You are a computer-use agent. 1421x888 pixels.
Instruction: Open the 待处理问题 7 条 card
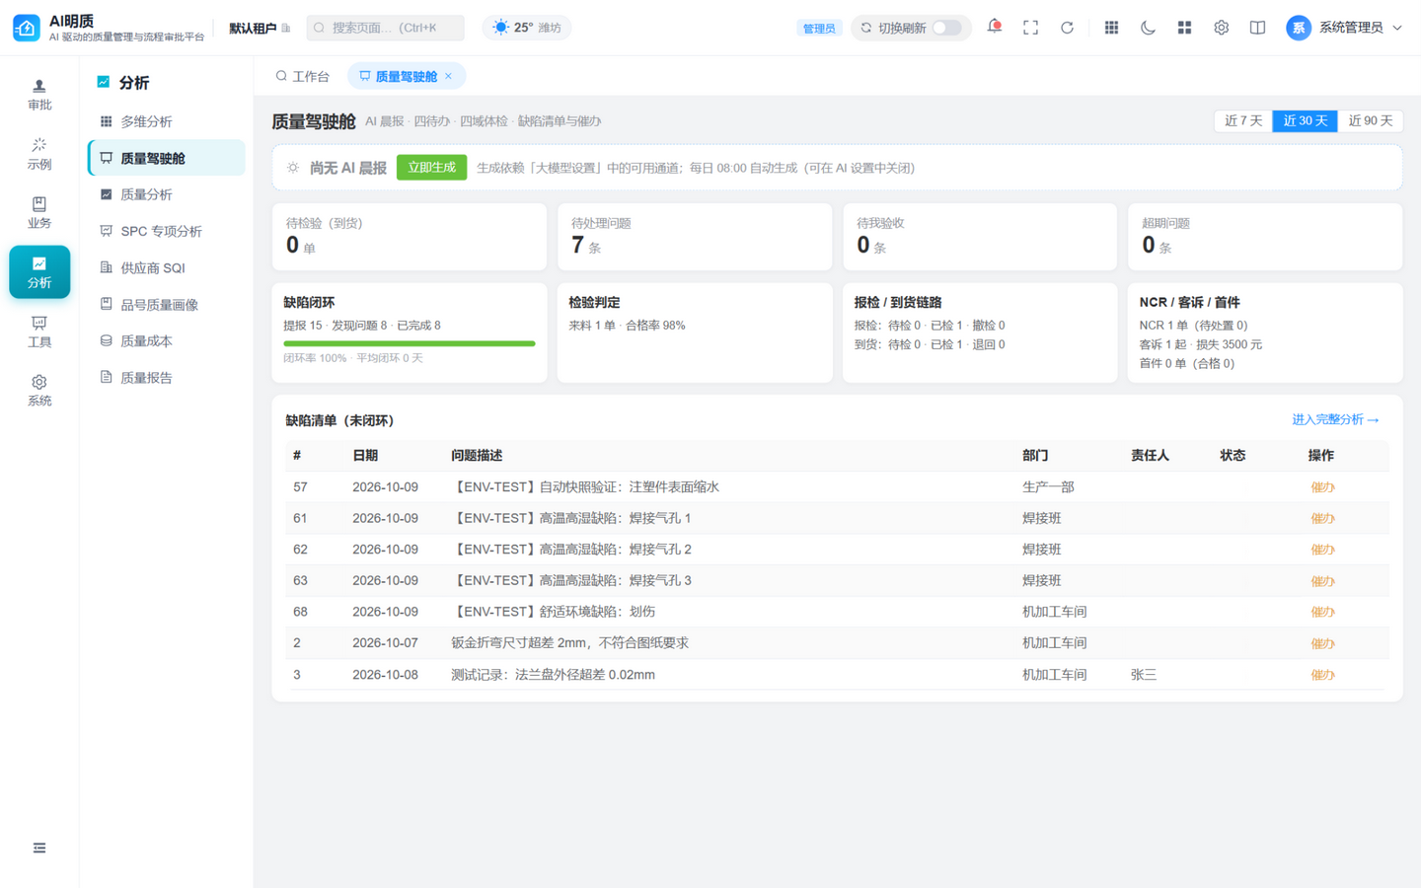click(x=695, y=237)
